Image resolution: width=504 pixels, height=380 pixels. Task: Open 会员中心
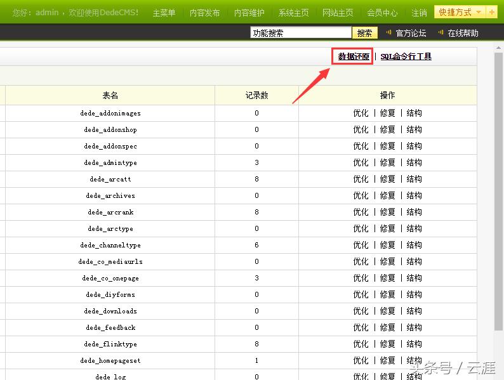pos(382,13)
